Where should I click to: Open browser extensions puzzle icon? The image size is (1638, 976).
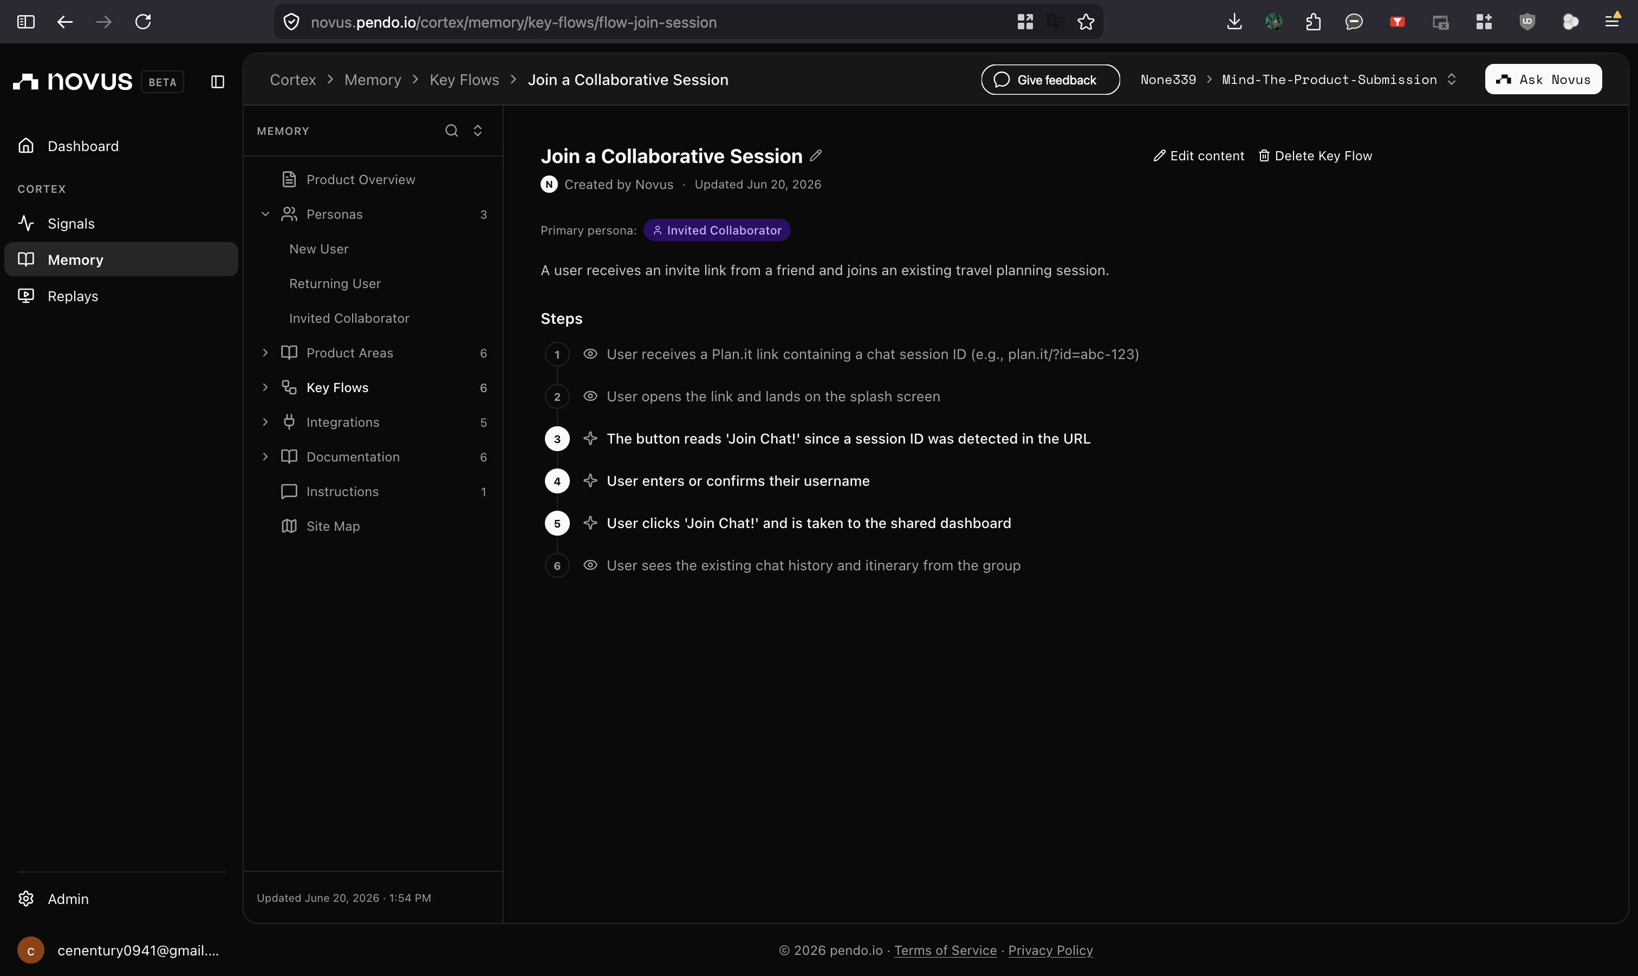[x=1313, y=22]
